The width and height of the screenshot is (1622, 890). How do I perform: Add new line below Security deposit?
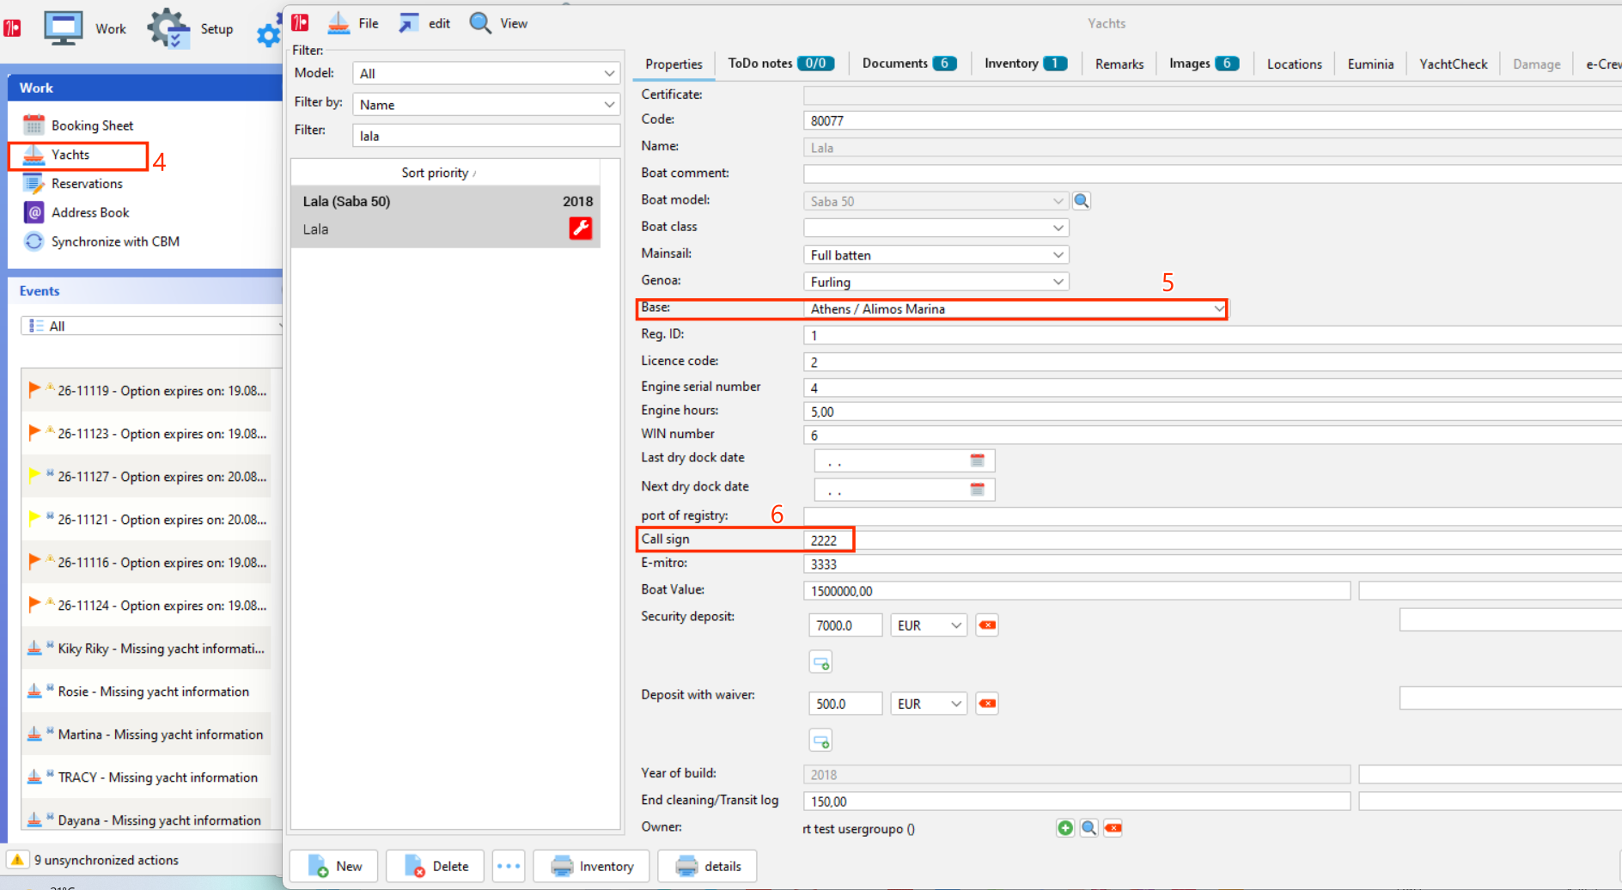[820, 662]
